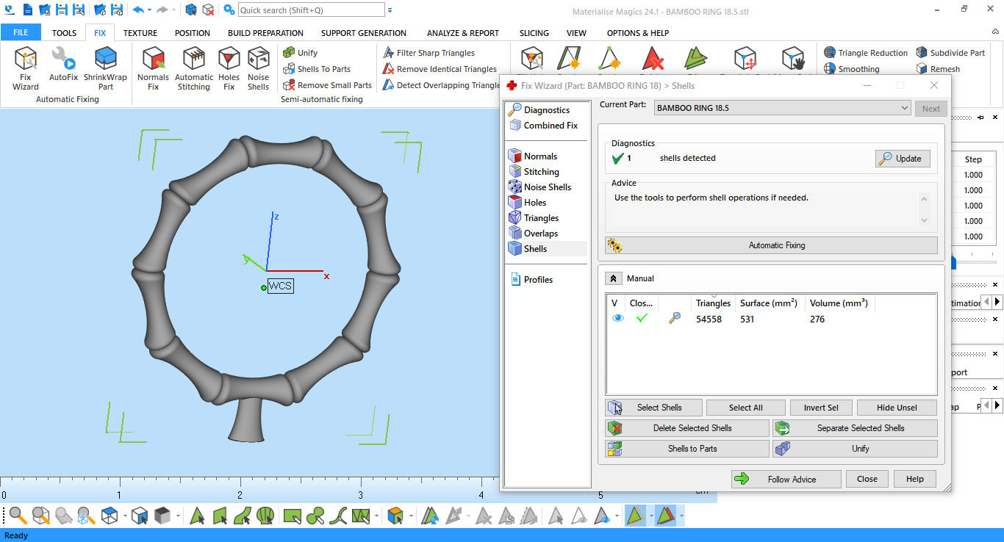Click the undo arrow in the quick access toolbar
This screenshot has width=1004, height=542.
[x=137, y=10]
